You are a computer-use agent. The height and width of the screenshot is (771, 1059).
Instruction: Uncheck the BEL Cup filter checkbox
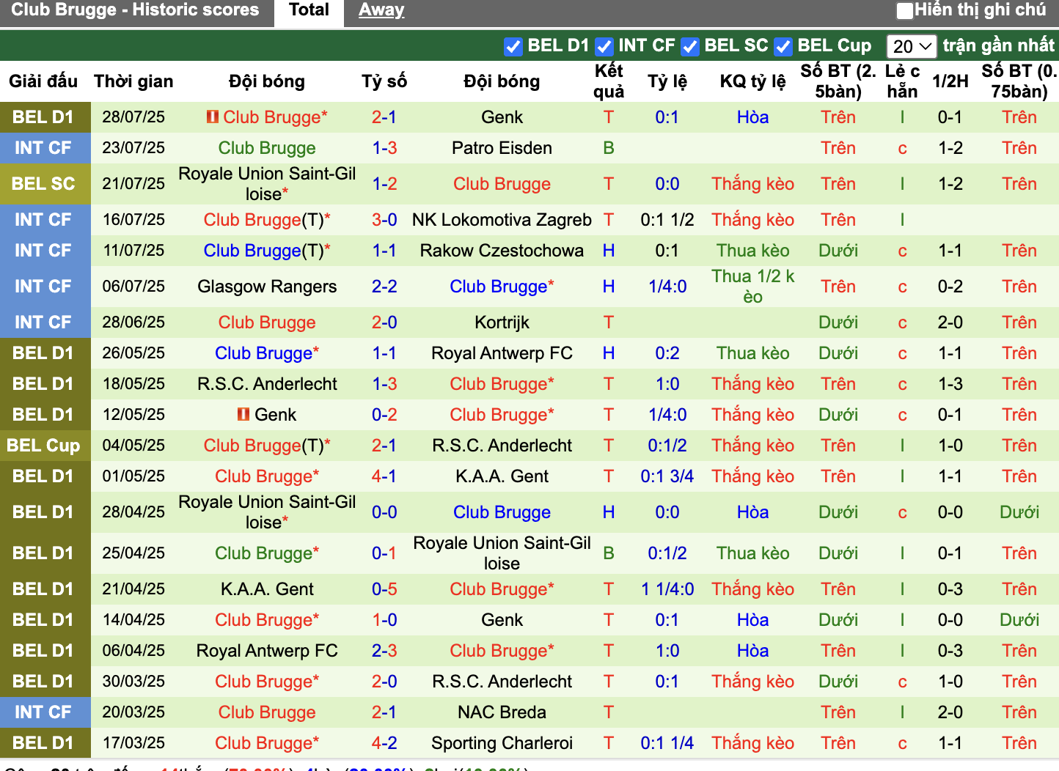783,46
